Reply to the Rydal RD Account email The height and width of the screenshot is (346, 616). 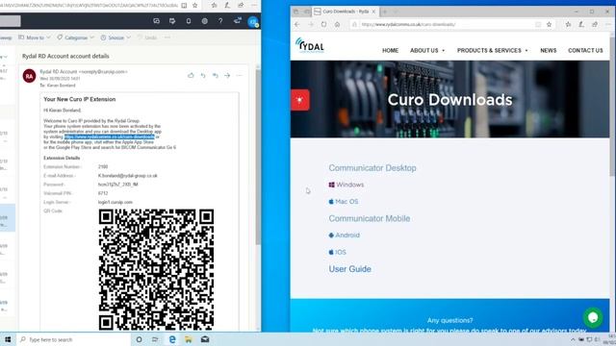(203, 75)
